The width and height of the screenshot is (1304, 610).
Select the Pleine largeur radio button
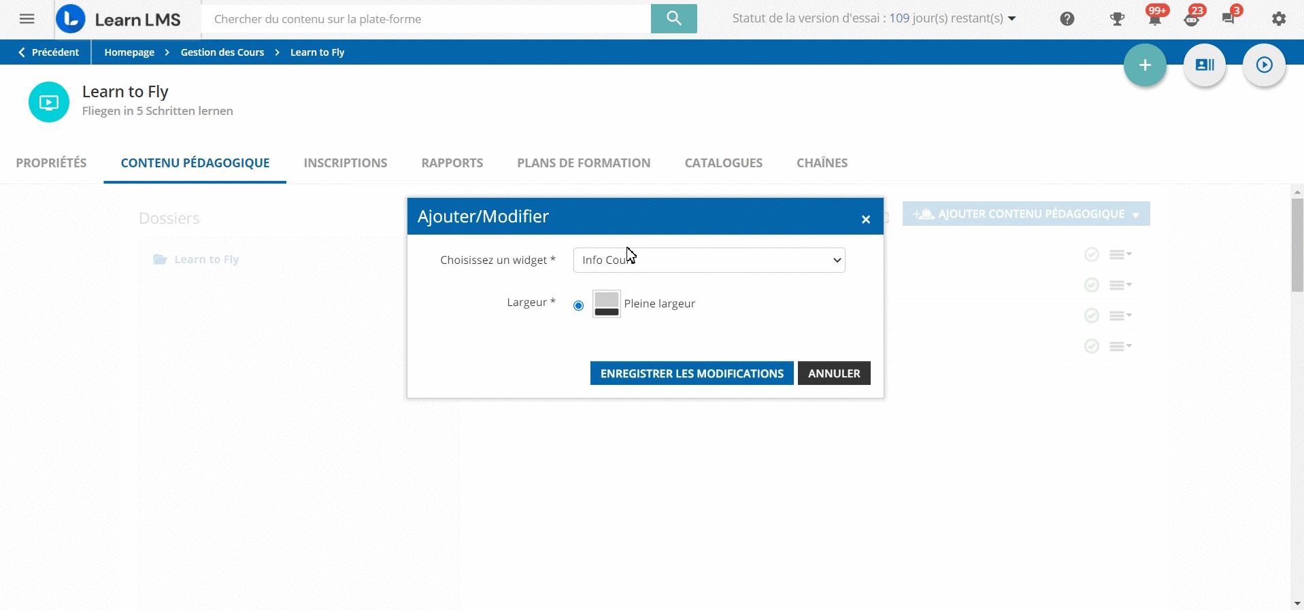578,305
